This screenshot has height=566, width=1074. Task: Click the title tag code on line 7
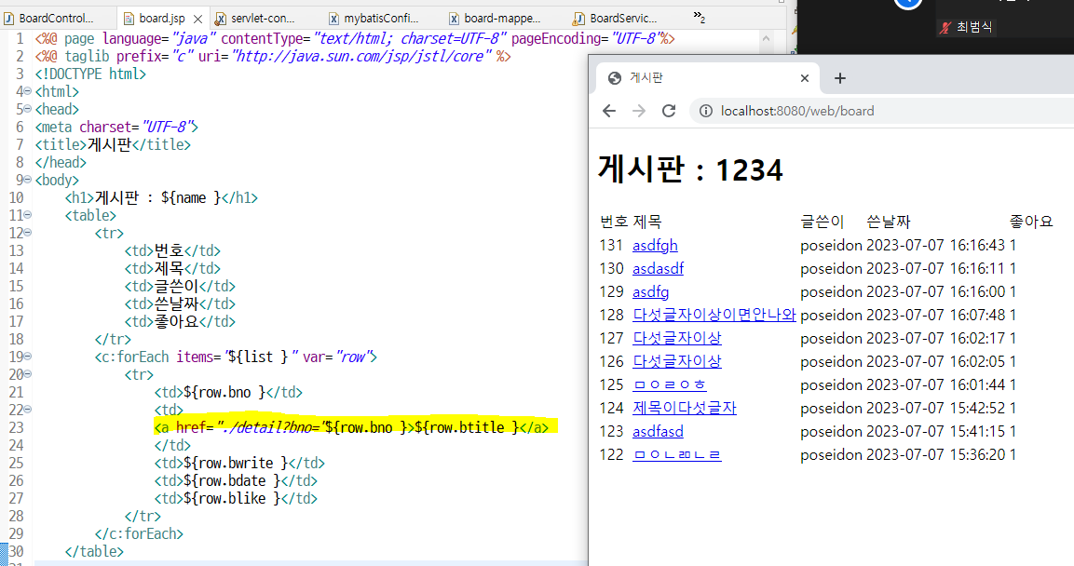(113, 144)
